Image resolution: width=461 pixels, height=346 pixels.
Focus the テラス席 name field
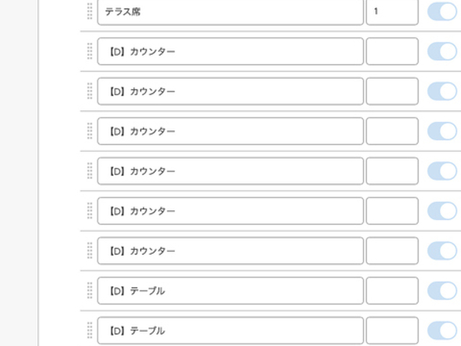[230, 12]
